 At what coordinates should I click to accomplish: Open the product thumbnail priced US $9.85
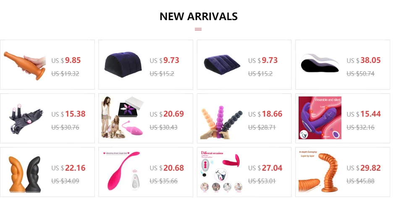point(24,65)
